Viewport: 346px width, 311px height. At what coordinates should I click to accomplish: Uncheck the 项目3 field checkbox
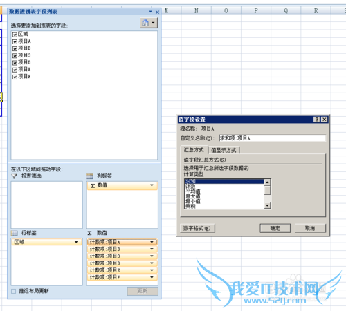tap(15, 55)
